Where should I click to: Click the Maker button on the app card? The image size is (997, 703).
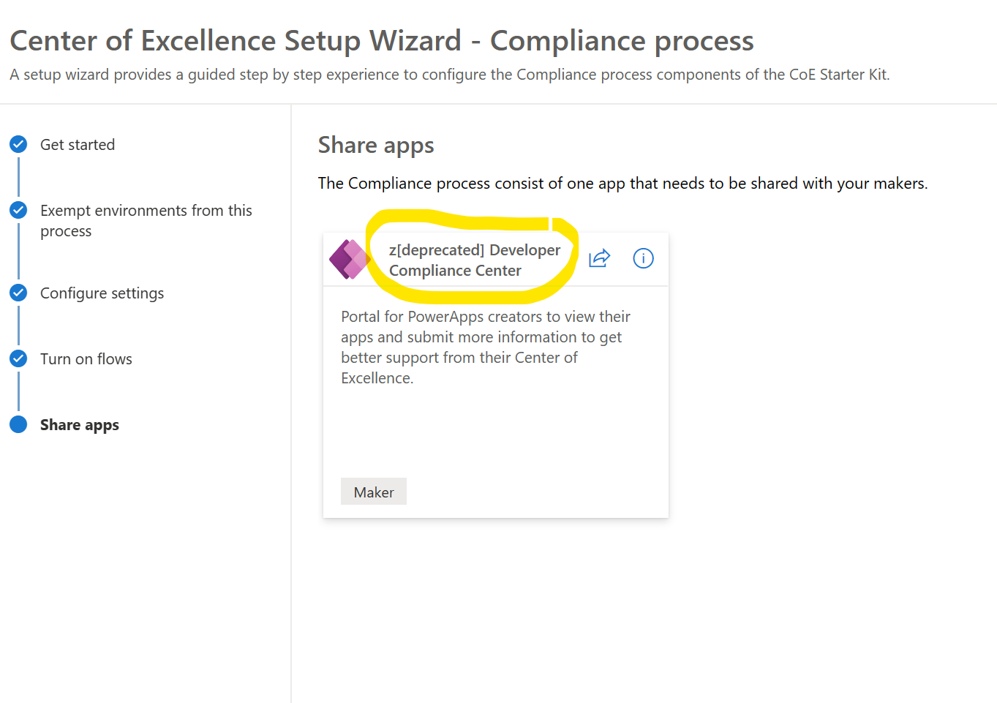coord(373,491)
